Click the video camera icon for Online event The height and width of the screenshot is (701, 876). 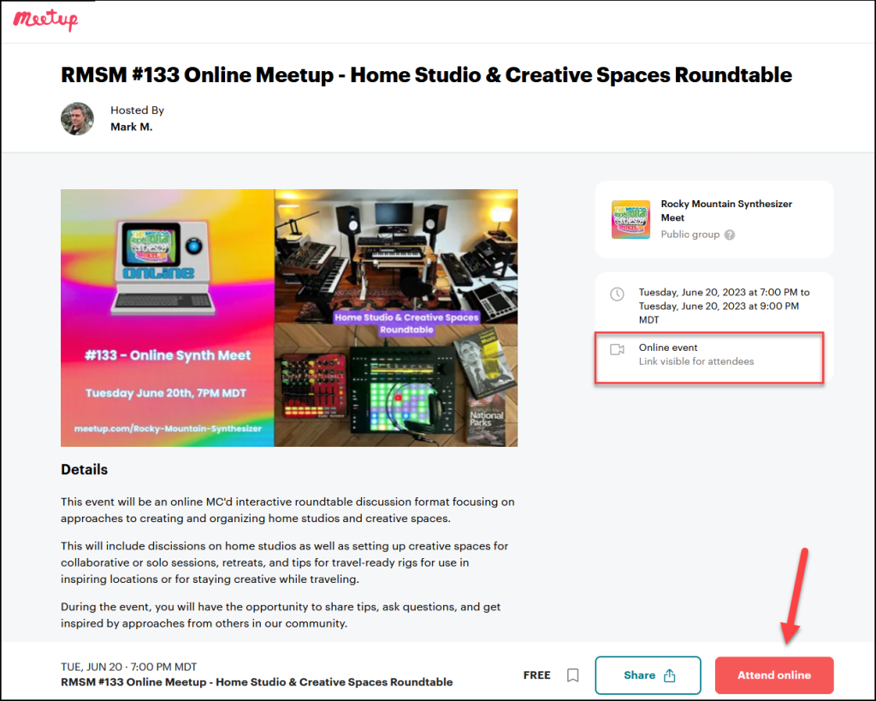(x=617, y=349)
